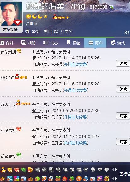
Task: Click the penguin phone icon in bottom row
Action: pos(30,179)
